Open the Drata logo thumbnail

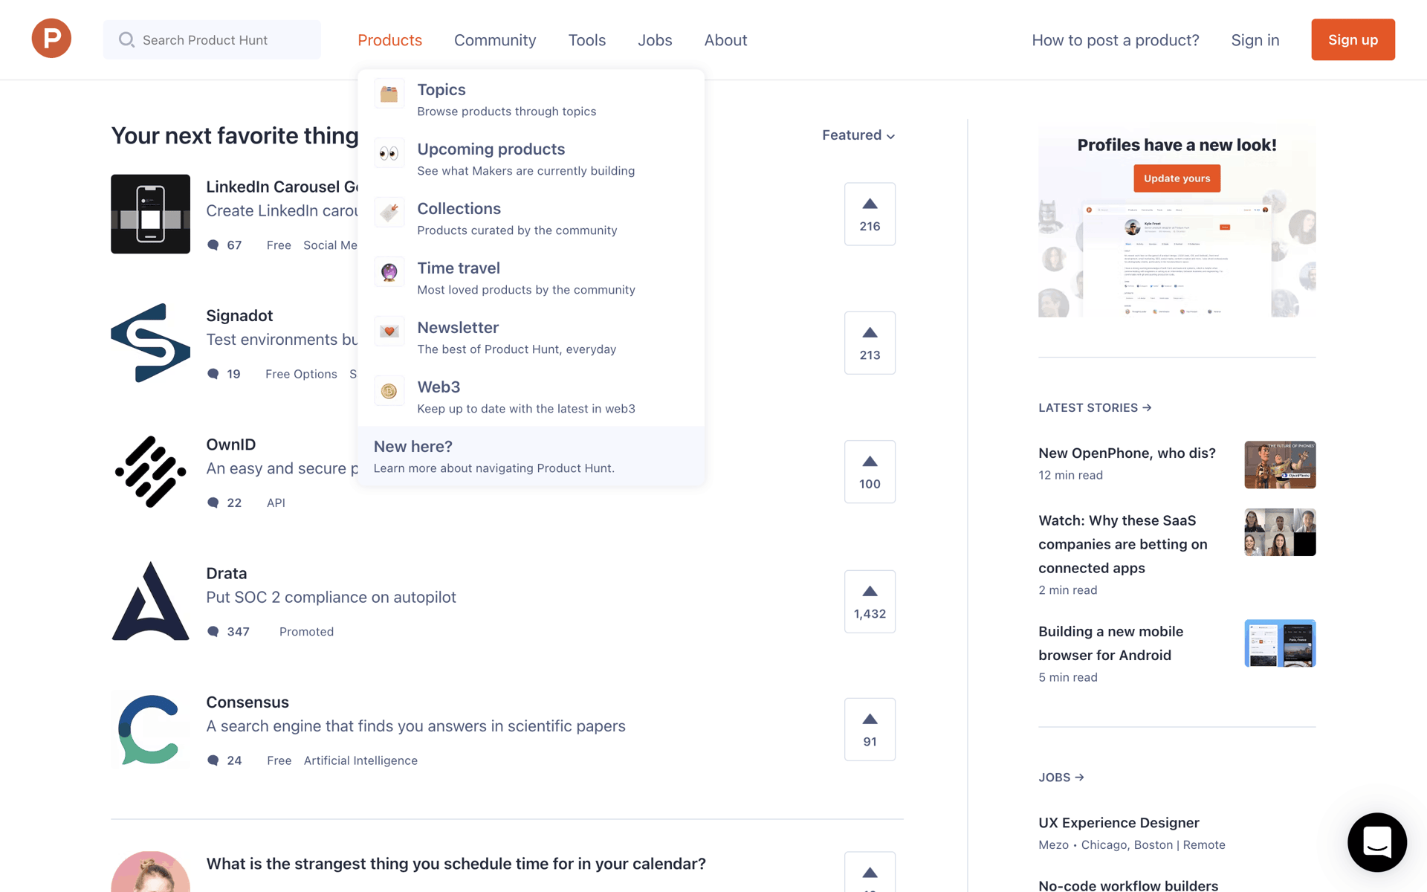[x=150, y=601]
